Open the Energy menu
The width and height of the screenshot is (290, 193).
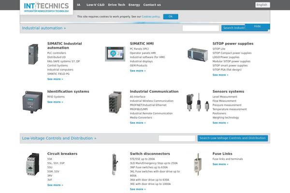[x=134, y=5]
